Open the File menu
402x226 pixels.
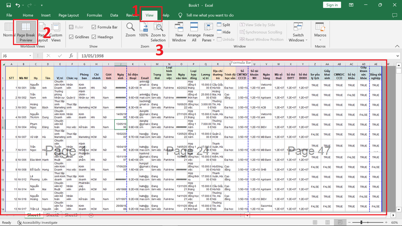(9, 15)
